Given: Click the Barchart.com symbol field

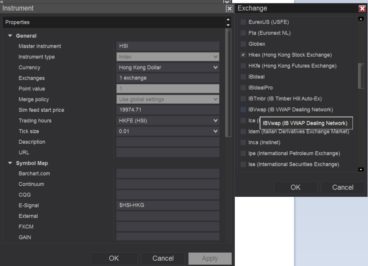Looking at the screenshot, I should 168,173.
